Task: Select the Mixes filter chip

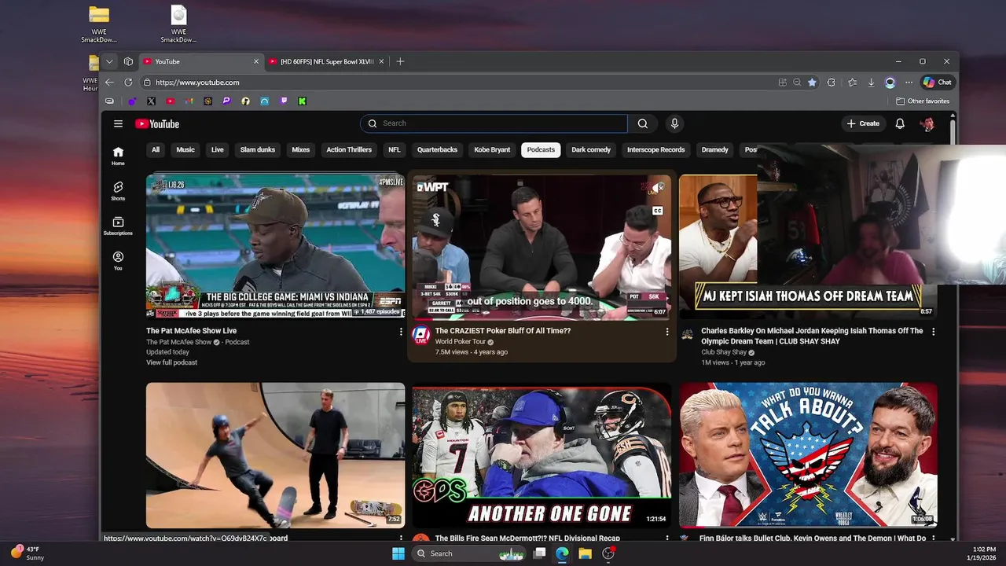Action: coord(301,149)
